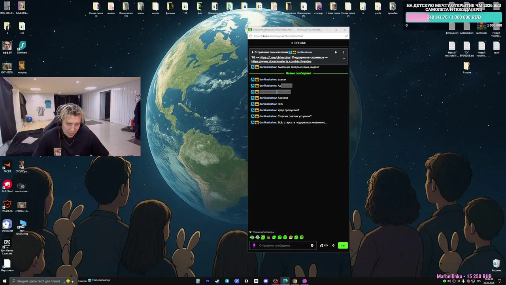This screenshot has height=285, width=506.
Task: Open CapCut from the taskbar
Action: coord(256,281)
